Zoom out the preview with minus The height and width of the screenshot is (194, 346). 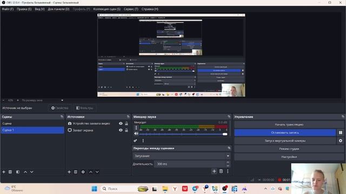4,100
